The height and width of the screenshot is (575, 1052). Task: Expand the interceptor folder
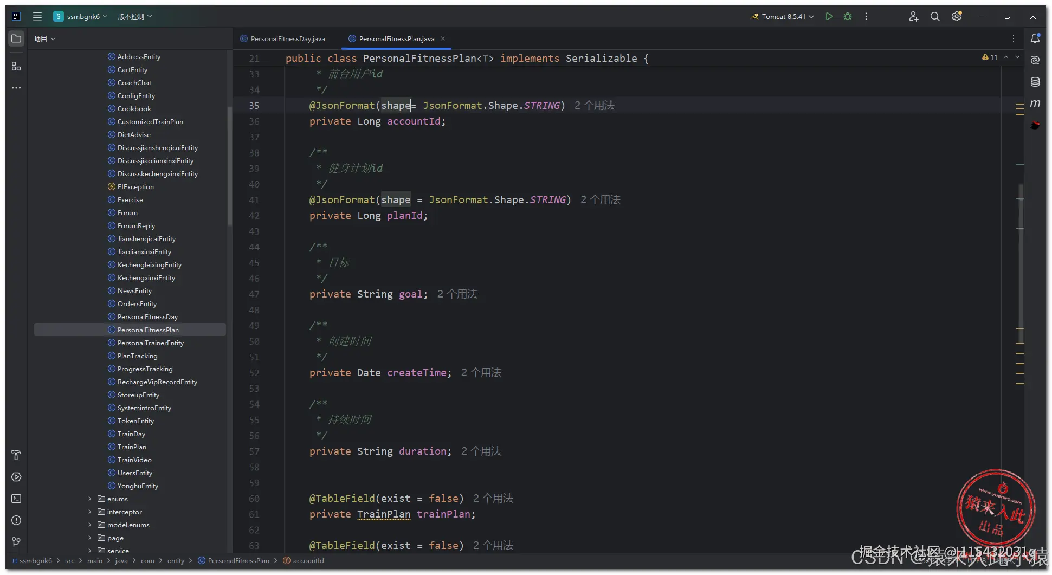(90, 512)
